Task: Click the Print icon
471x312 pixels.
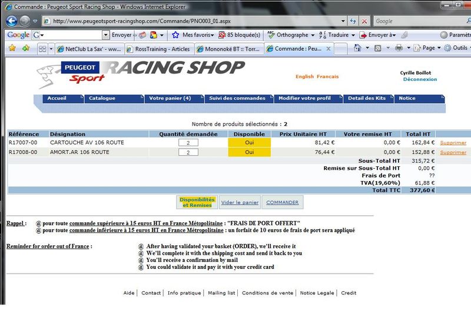Action: 399,48
